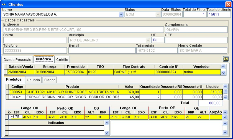Click the Nome Contato field
The height and width of the screenshot is (139, 233).
point(203,50)
